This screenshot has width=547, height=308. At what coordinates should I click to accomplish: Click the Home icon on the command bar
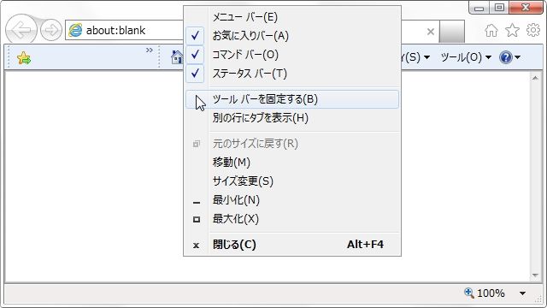coord(177,57)
